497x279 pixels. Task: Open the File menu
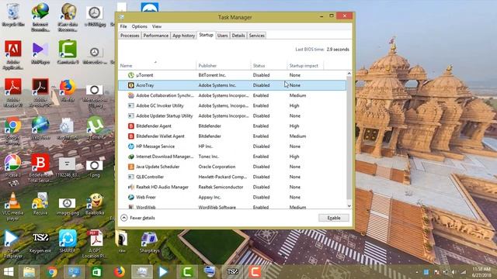point(123,26)
